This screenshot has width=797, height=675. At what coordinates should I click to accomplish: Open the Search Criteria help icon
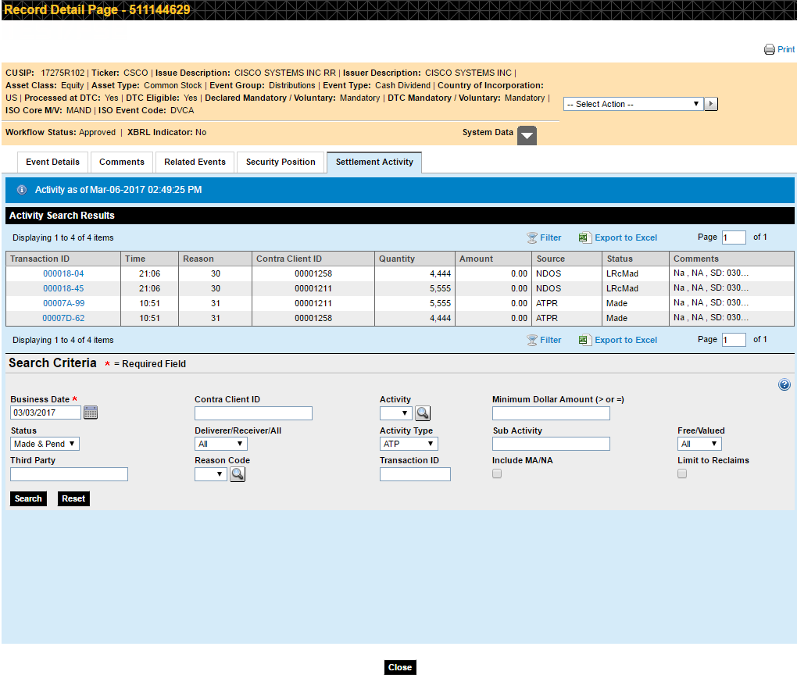(x=784, y=384)
